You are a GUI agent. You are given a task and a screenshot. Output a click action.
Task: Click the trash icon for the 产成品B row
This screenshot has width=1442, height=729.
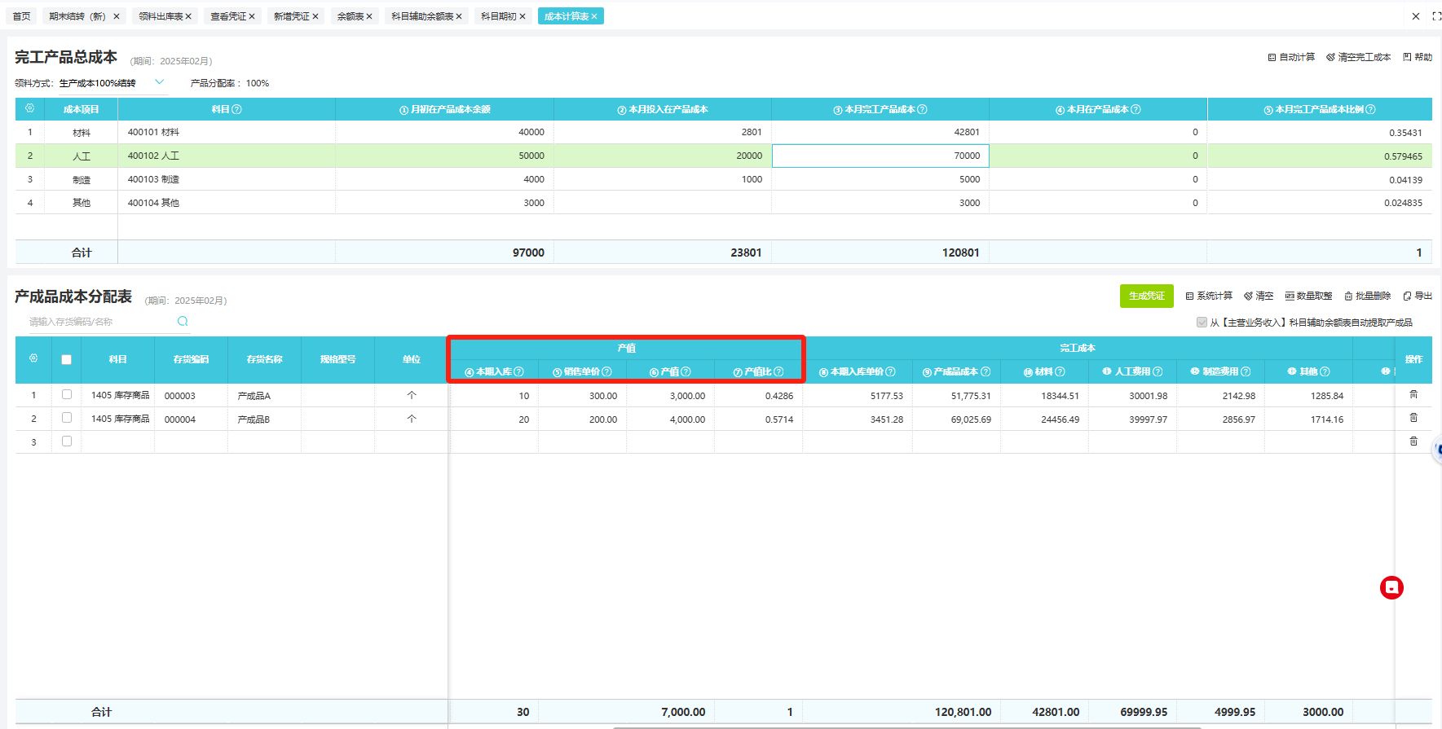1413,419
